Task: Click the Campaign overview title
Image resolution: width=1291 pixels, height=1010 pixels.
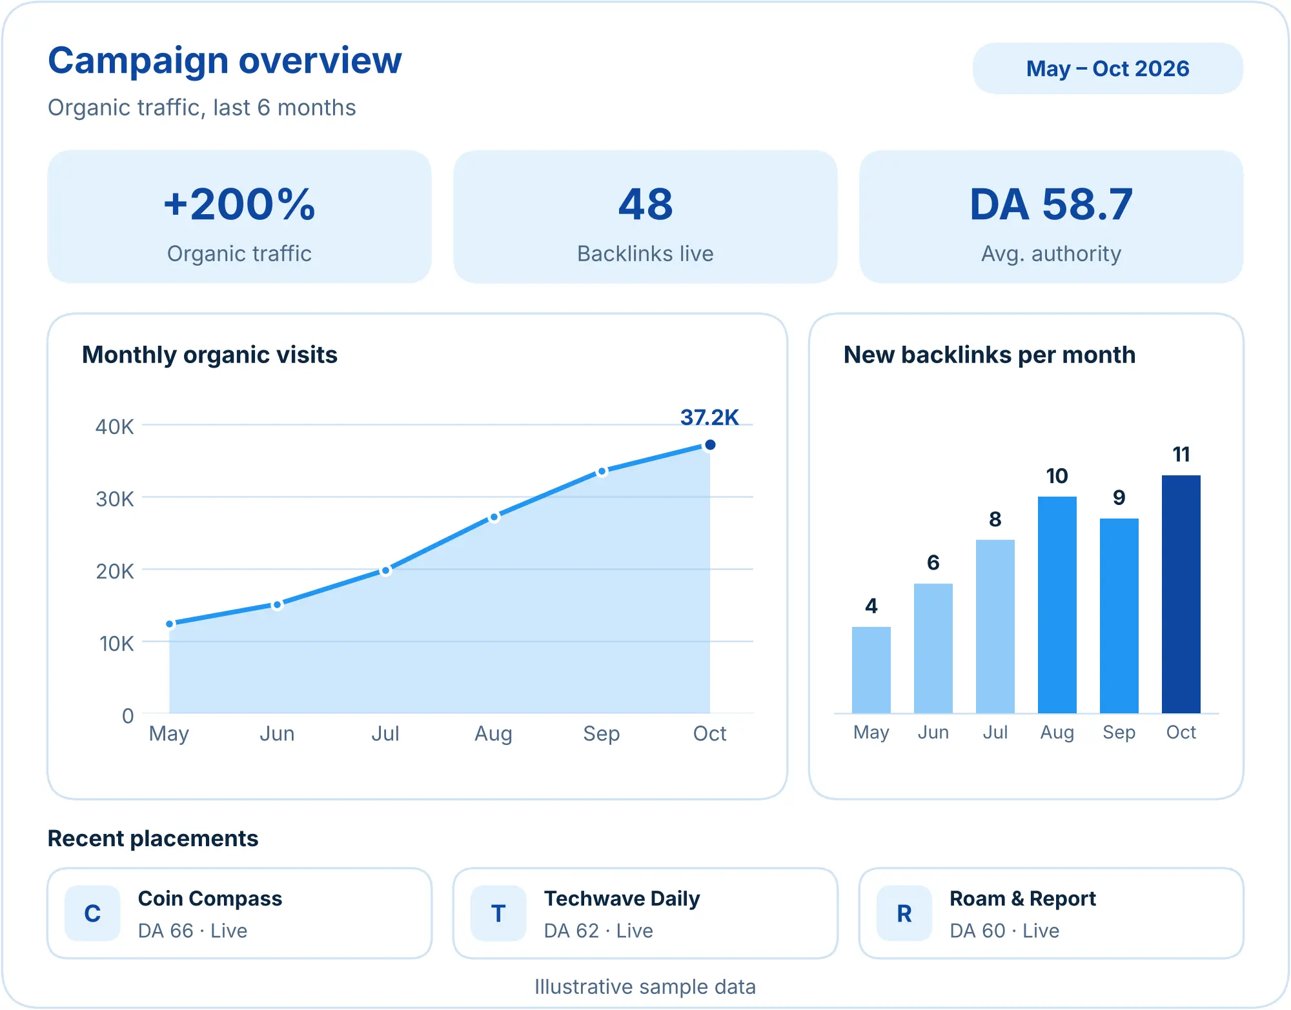Action: coord(225,61)
